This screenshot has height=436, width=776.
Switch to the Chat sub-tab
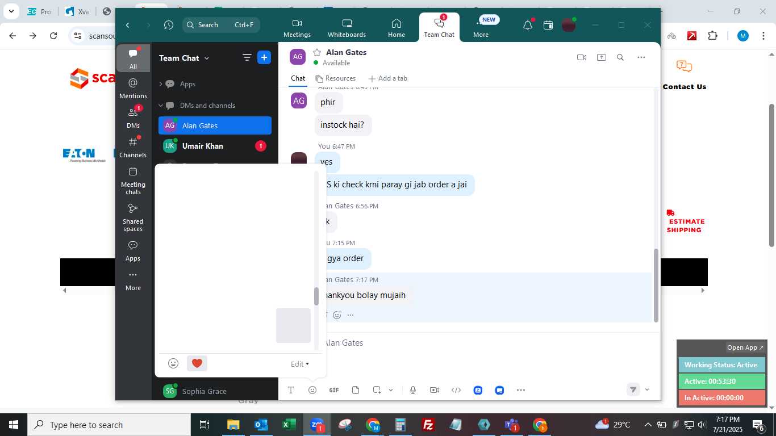[298, 78]
